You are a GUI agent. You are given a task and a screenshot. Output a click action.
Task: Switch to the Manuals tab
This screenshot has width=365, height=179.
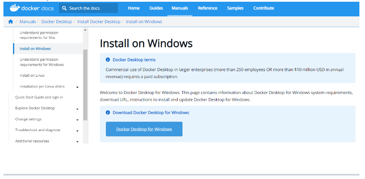(180, 8)
